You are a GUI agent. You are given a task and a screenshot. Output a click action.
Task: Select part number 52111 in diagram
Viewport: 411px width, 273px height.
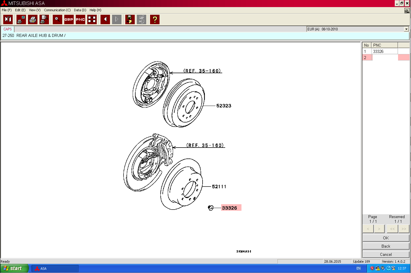(219, 187)
